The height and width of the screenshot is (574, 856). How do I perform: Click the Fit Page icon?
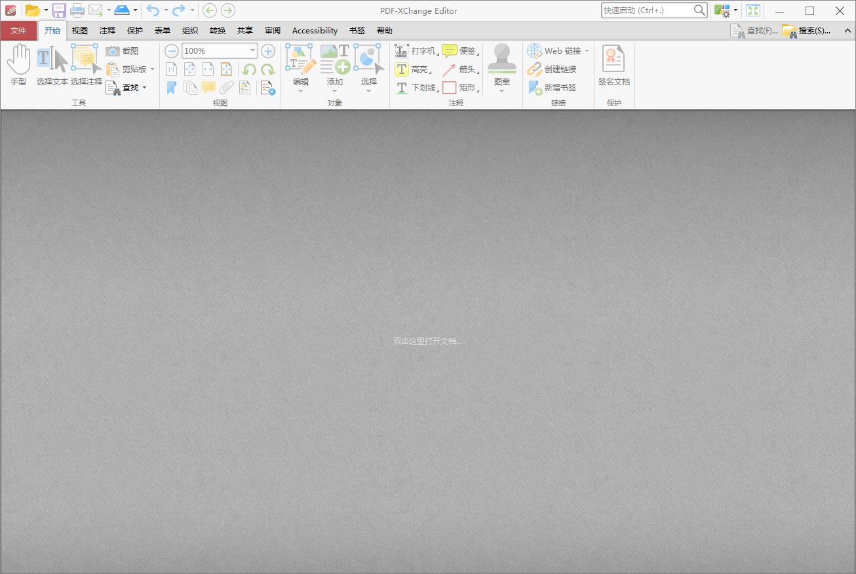[x=190, y=69]
